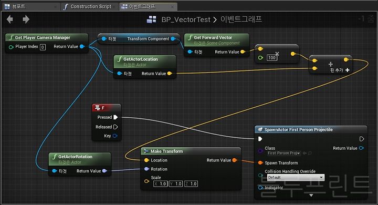Viewport: 378px width, 205px height.
Task: Click the add node's bottom input pin
Action: coord(314,68)
